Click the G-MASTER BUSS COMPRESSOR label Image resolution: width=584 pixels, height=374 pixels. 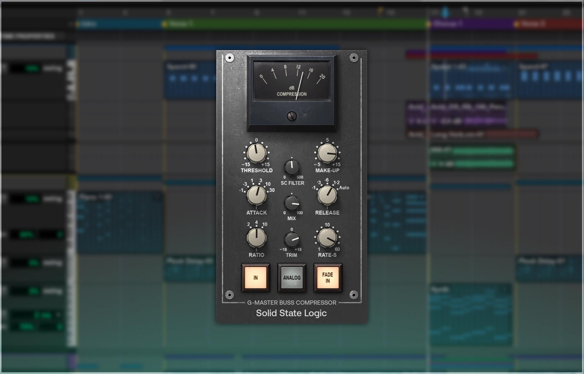pyautogui.click(x=292, y=303)
